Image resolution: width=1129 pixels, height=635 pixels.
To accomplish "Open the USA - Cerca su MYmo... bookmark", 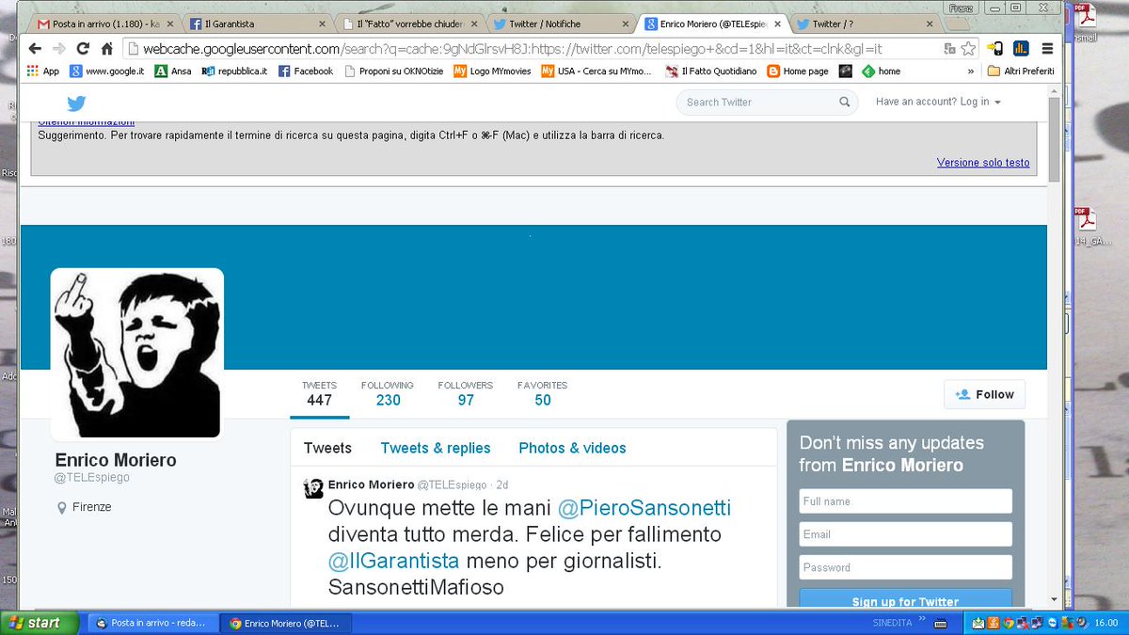I will point(596,71).
